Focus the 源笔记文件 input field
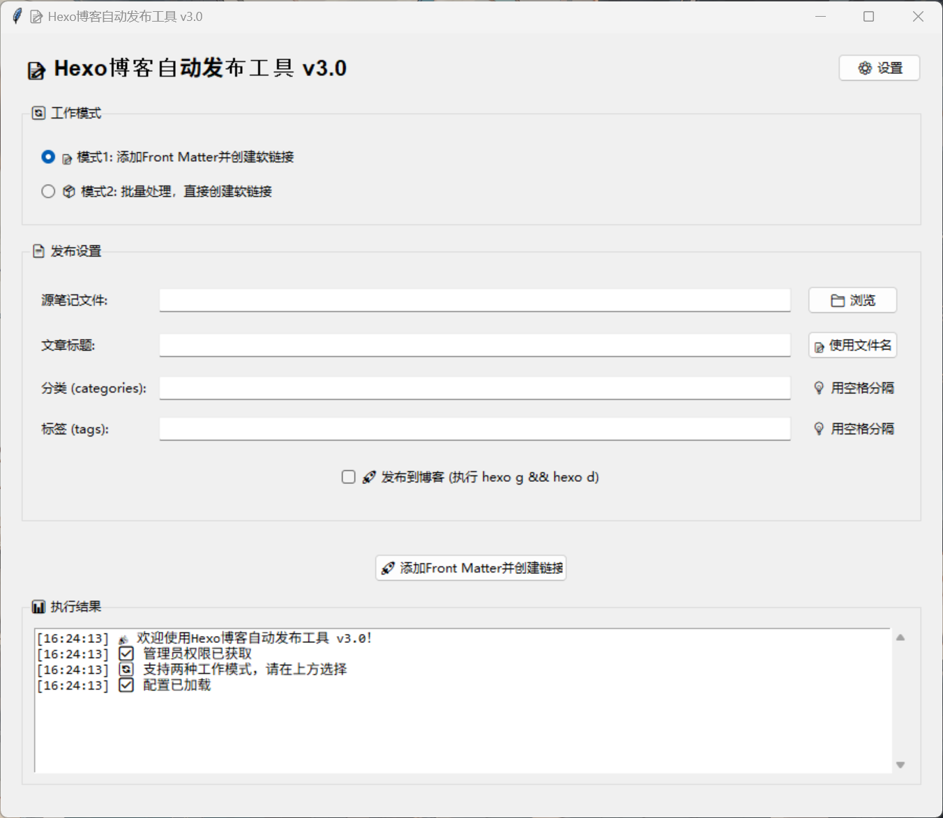This screenshot has width=943, height=818. click(x=474, y=300)
